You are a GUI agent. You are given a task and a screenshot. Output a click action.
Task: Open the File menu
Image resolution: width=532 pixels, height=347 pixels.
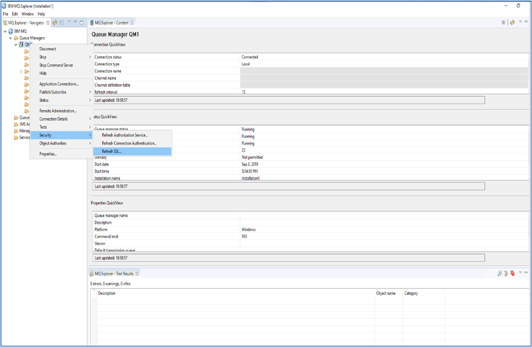pyautogui.click(x=6, y=14)
